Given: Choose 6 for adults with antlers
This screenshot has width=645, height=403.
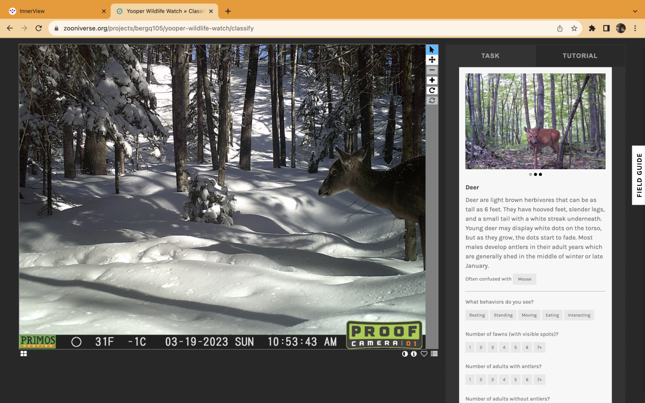Looking at the screenshot, I should (527, 380).
